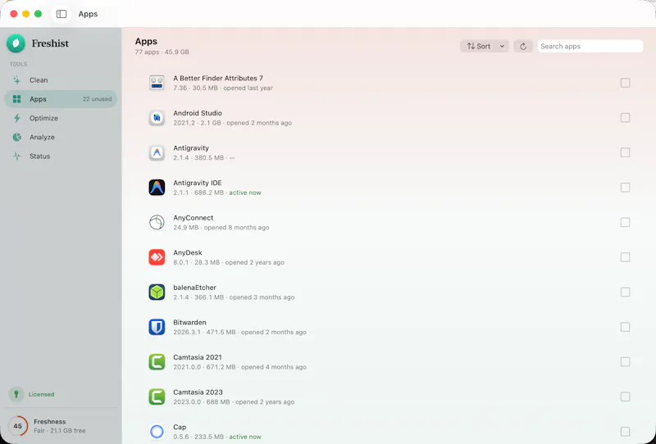Select the Android Studio app name
The image size is (656, 444).
pyautogui.click(x=198, y=113)
